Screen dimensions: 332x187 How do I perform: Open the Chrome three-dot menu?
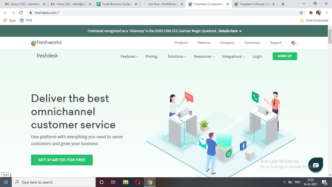(x=326, y=12)
